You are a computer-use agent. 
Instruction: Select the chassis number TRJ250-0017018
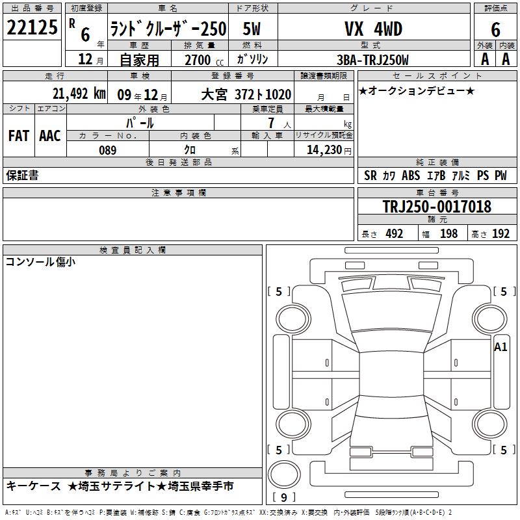pos(437,207)
